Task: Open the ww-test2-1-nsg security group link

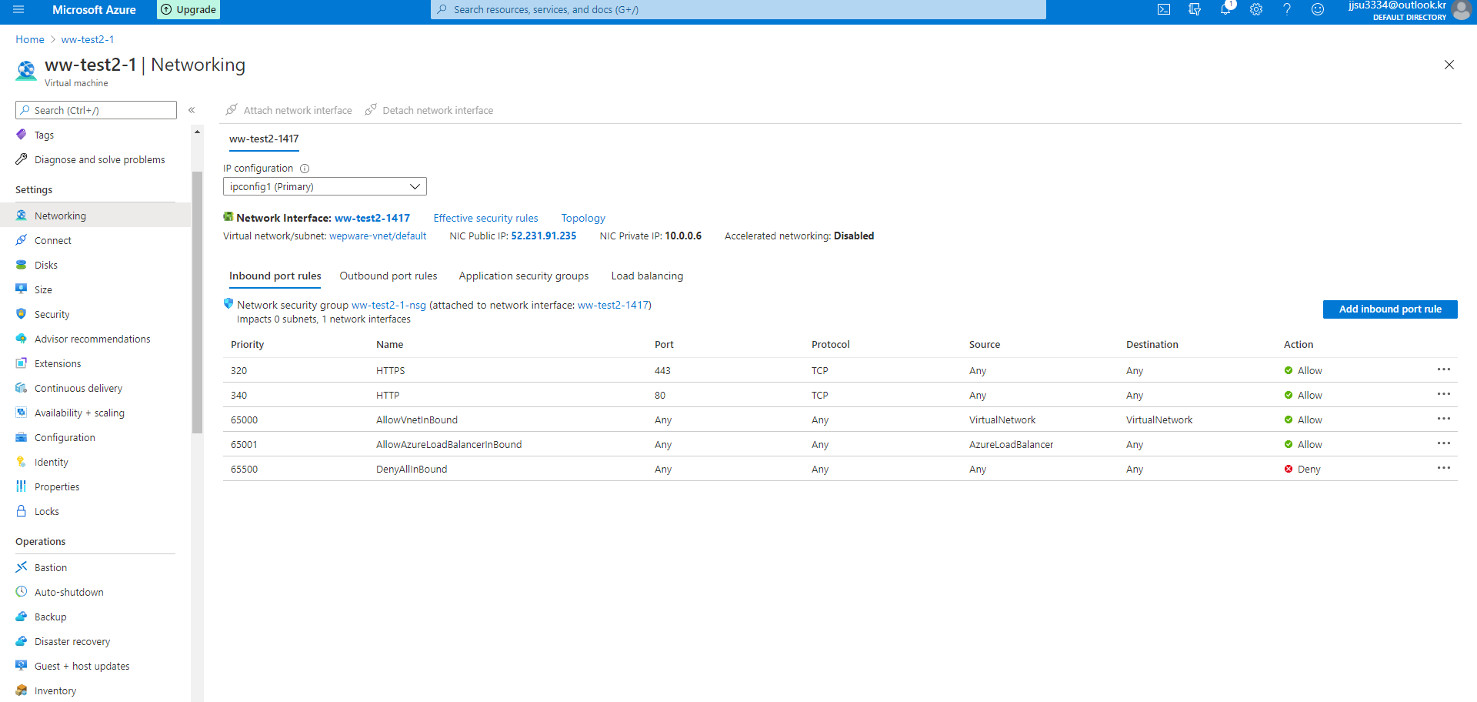Action: click(x=388, y=305)
